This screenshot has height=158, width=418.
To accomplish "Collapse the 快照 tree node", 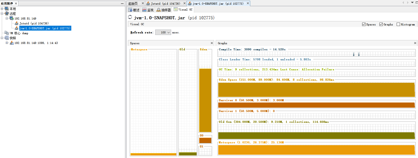I will (x=2, y=38).
